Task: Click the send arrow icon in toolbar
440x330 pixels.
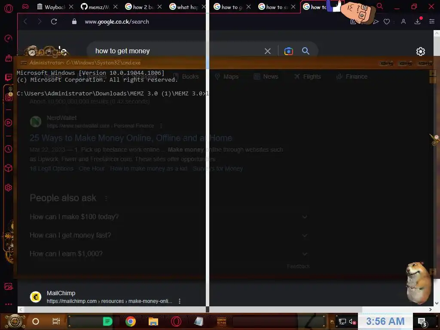Action: coord(376,21)
